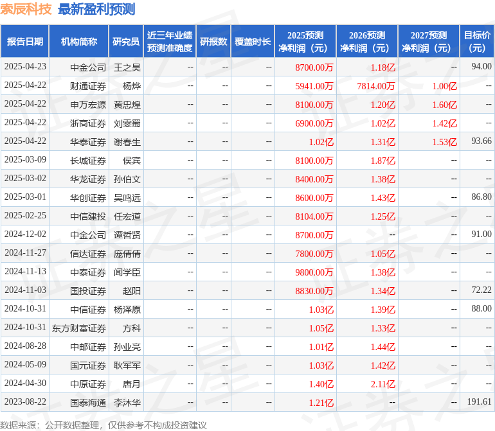The image size is (495, 431).
Task: Click 2026 profit value 2.11亿
Action: [x=383, y=384]
